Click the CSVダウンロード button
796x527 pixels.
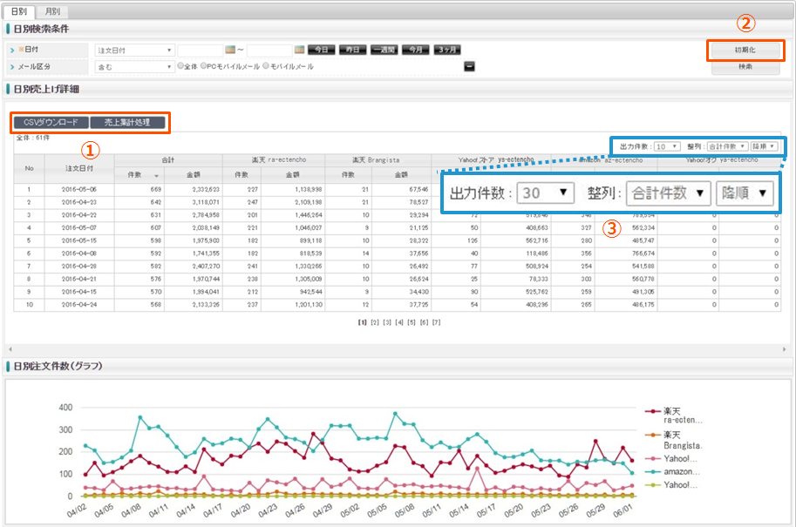51,122
